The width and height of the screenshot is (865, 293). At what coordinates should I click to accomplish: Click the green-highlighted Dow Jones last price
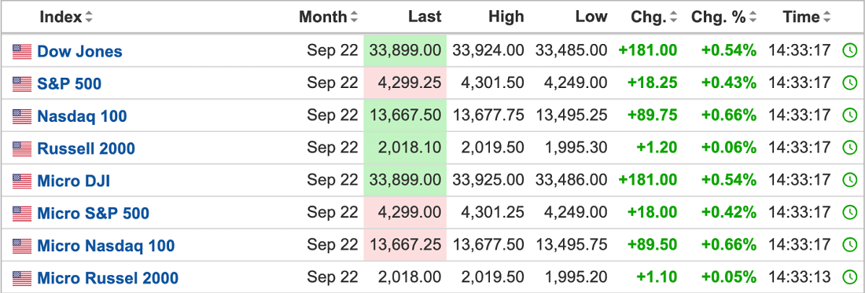pos(405,51)
